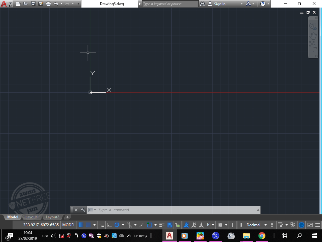Toggle Lineweight display icon
322x242 pixels.
coord(162,225)
